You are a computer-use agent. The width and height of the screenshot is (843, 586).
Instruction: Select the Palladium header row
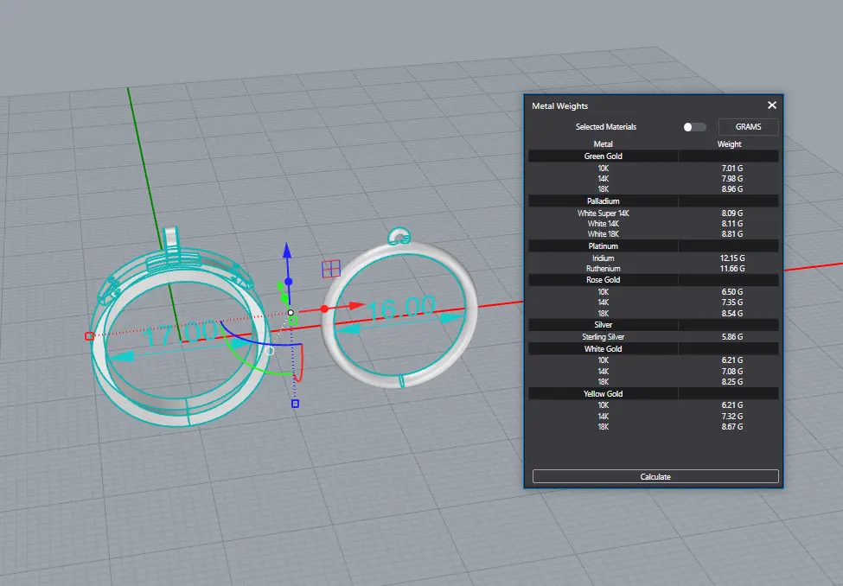coord(654,201)
